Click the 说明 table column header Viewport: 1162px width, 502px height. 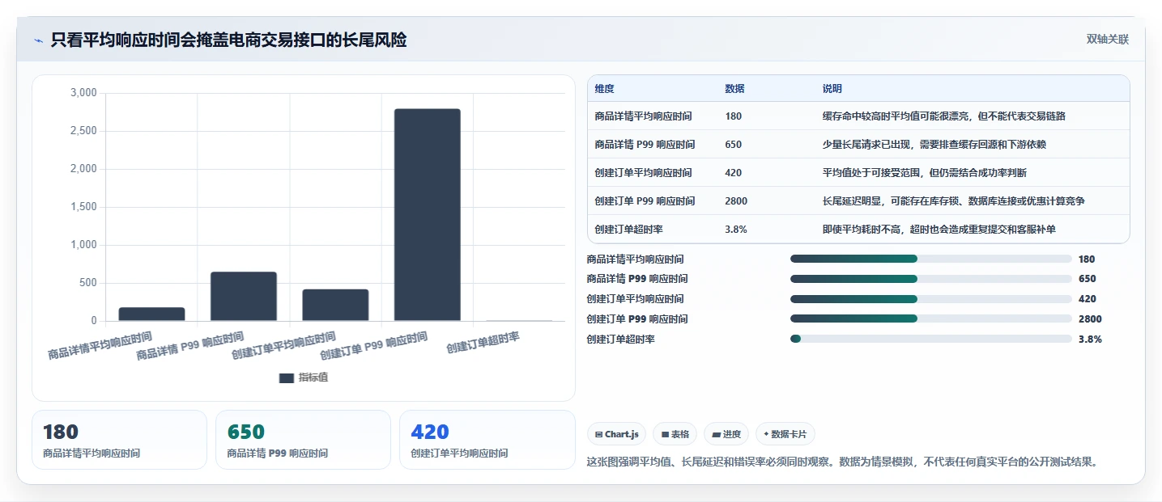point(832,89)
